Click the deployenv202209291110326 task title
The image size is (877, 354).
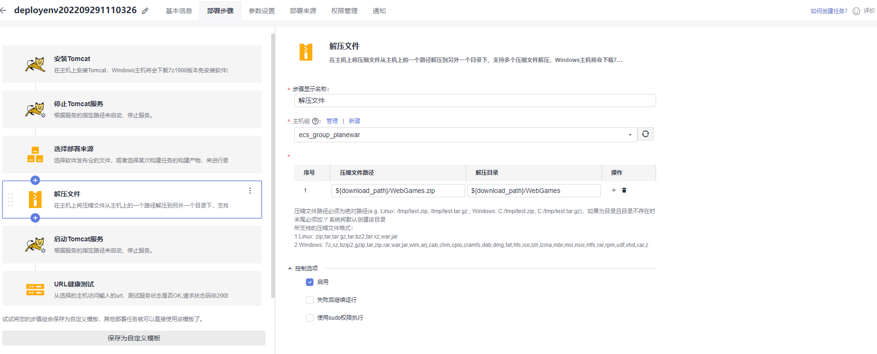[75, 10]
